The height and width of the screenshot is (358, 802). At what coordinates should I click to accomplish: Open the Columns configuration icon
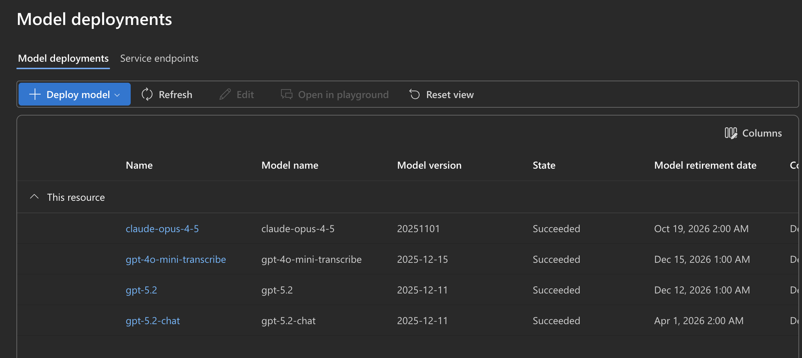pyautogui.click(x=731, y=133)
